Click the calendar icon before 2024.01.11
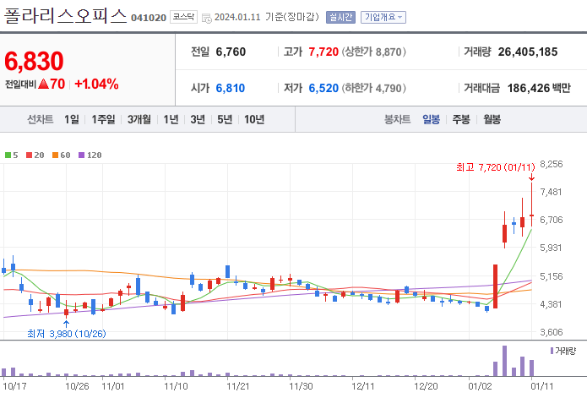This screenshot has width=587, height=409. click(206, 18)
